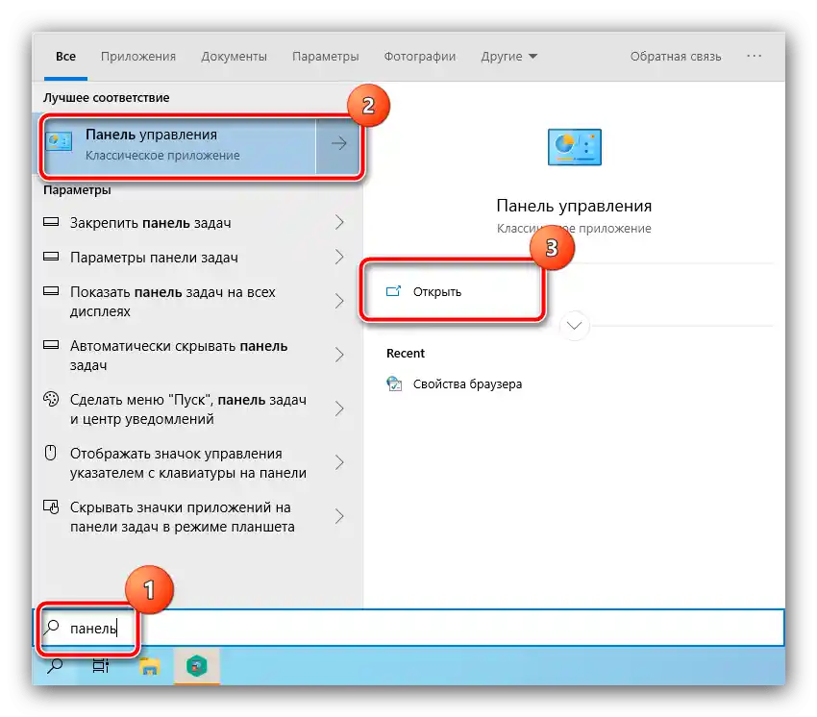Click tablet icon beside Скрывать значки
This screenshot has width=817, height=717.
pos(51,507)
